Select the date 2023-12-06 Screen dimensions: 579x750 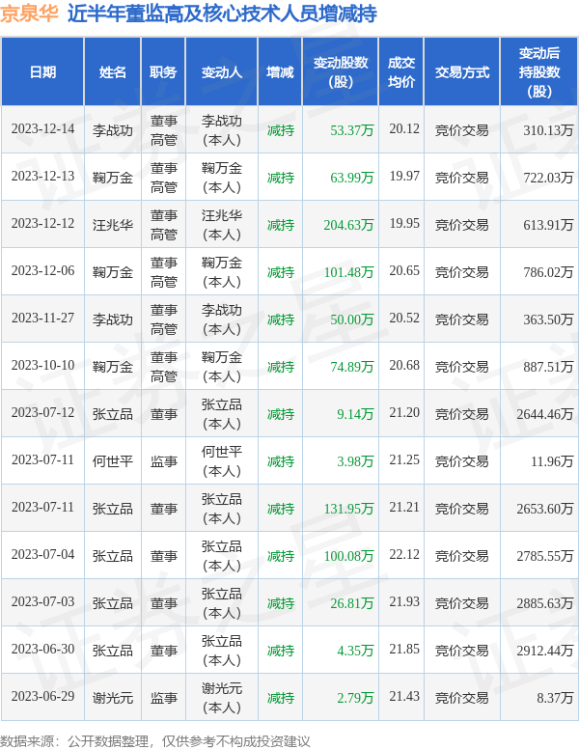point(42,271)
